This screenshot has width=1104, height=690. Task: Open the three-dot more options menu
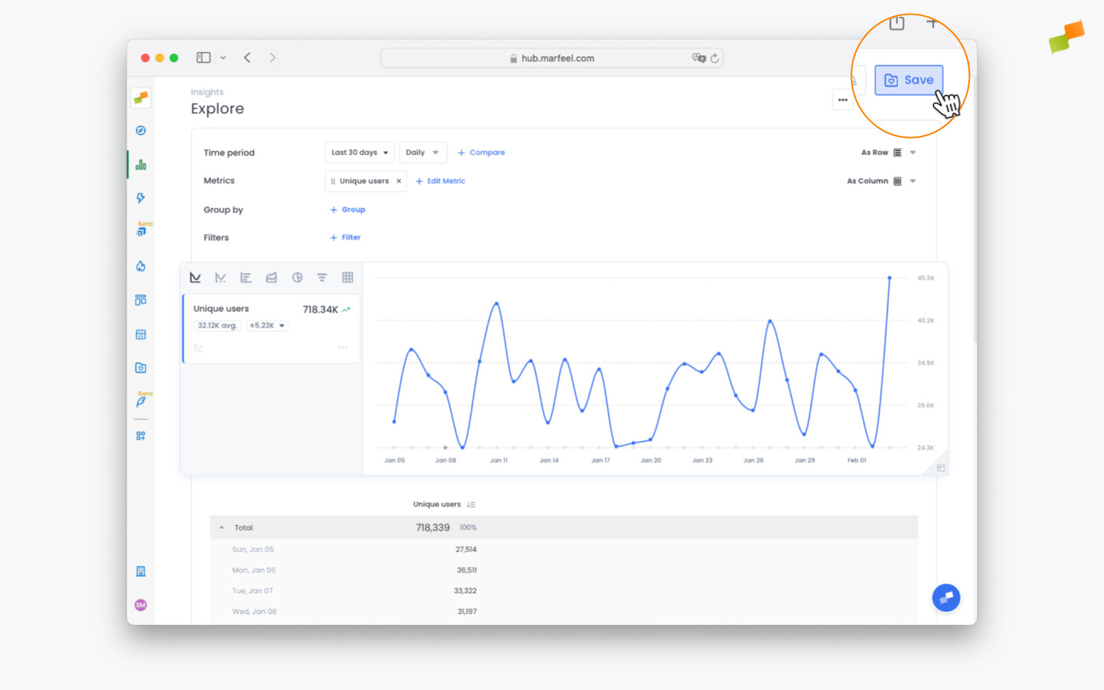(x=843, y=100)
